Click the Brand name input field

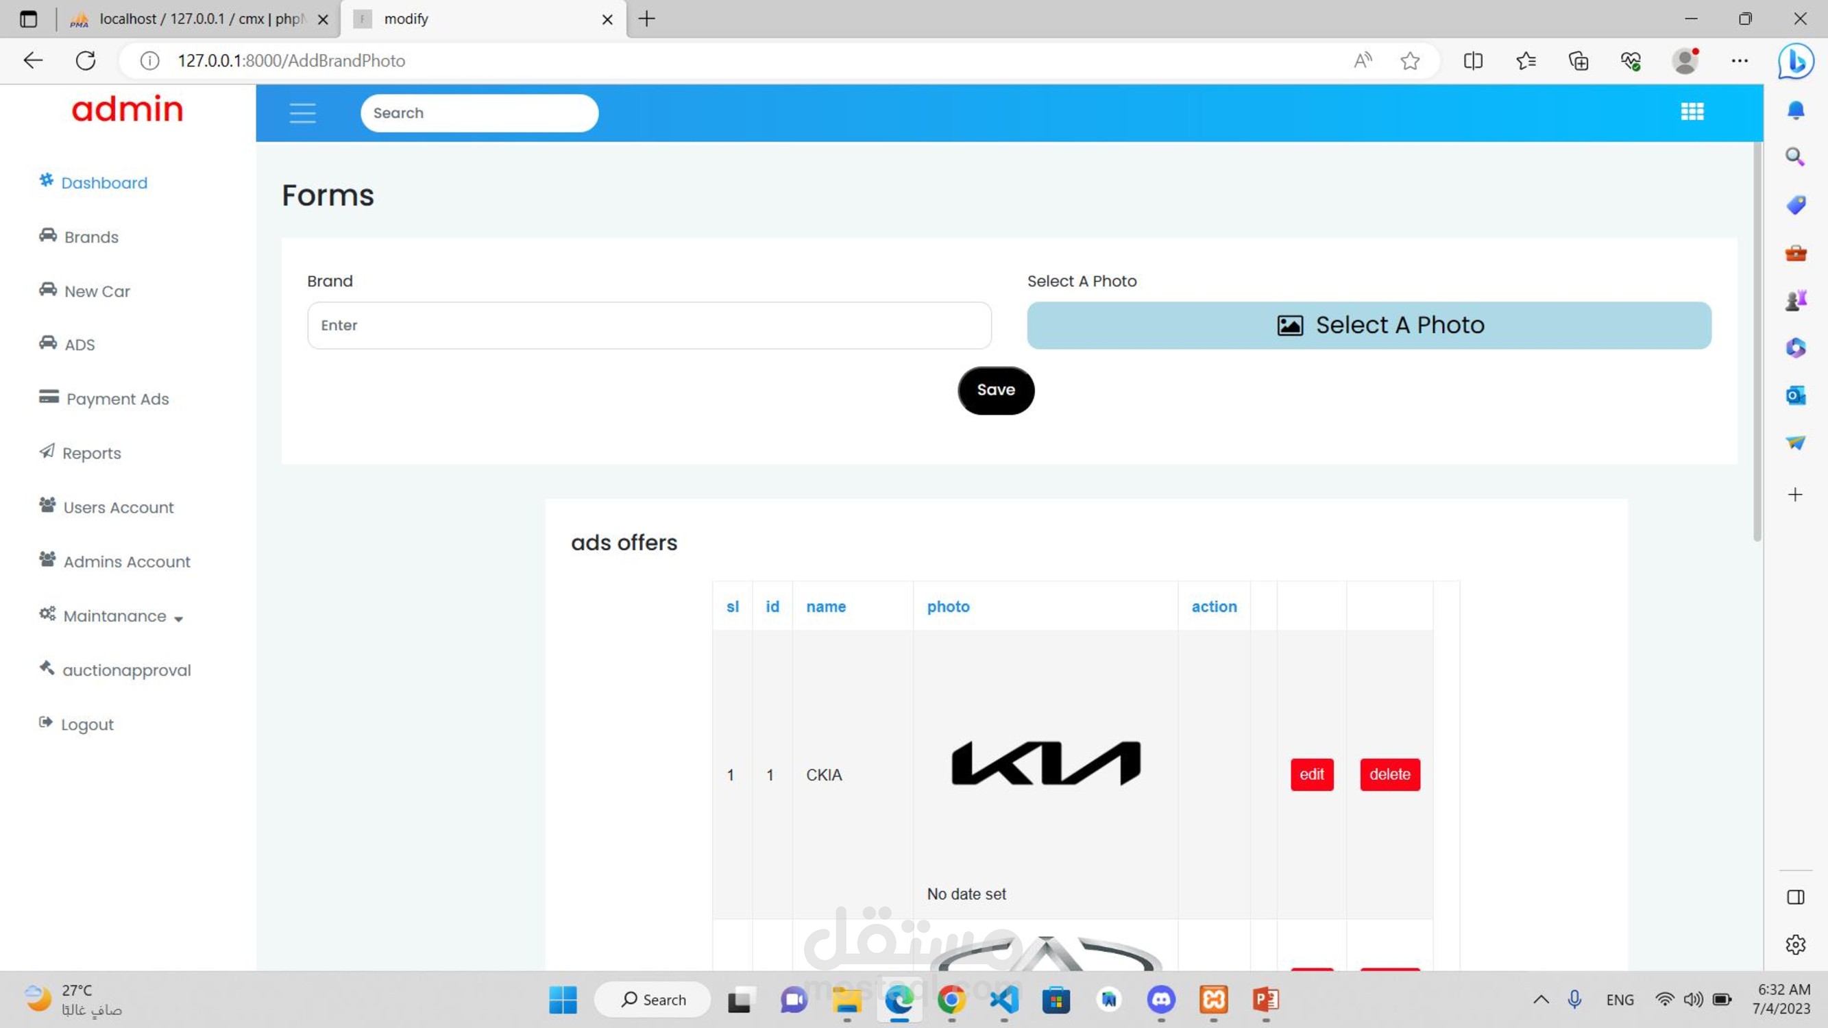click(x=648, y=325)
